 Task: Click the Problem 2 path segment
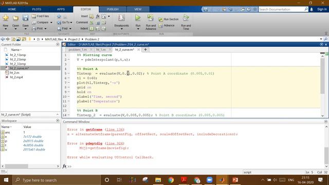92,39
